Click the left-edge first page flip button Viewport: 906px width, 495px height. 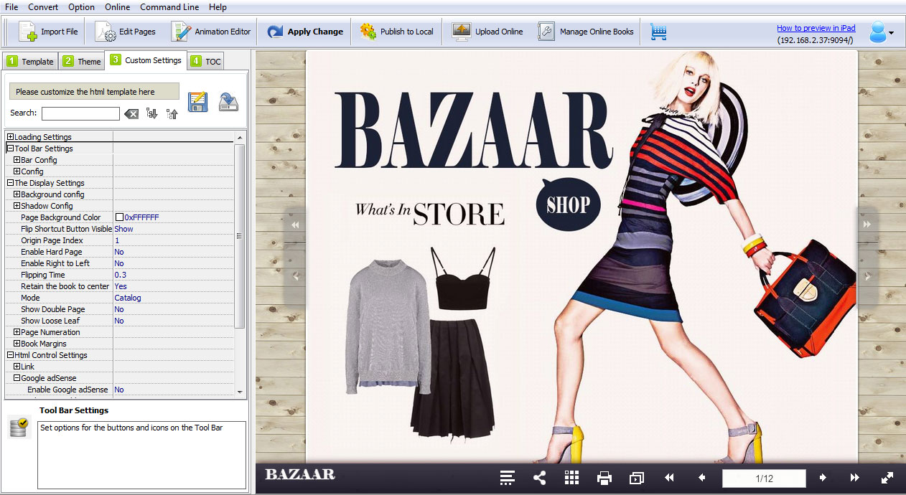(x=295, y=225)
